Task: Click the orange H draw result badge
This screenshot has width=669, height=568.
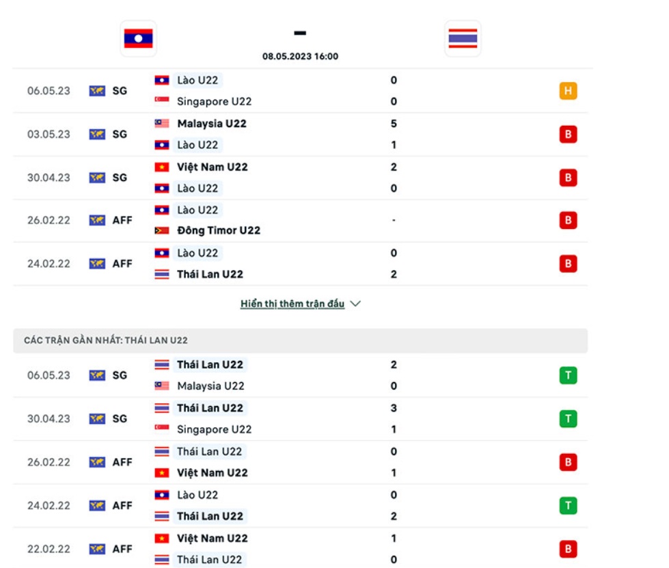Action: click(568, 91)
